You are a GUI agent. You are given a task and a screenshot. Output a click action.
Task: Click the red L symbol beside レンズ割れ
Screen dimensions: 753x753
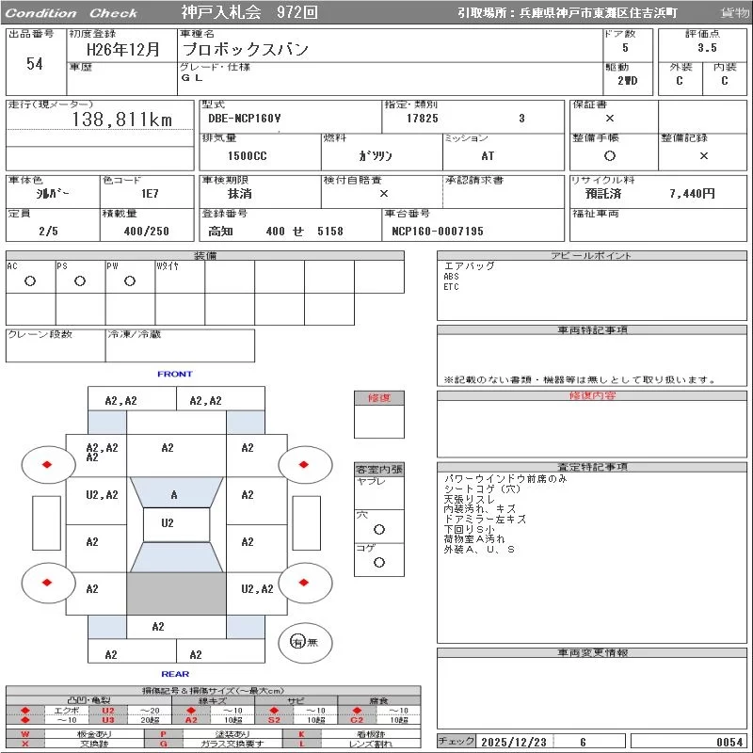(x=302, y=744)
